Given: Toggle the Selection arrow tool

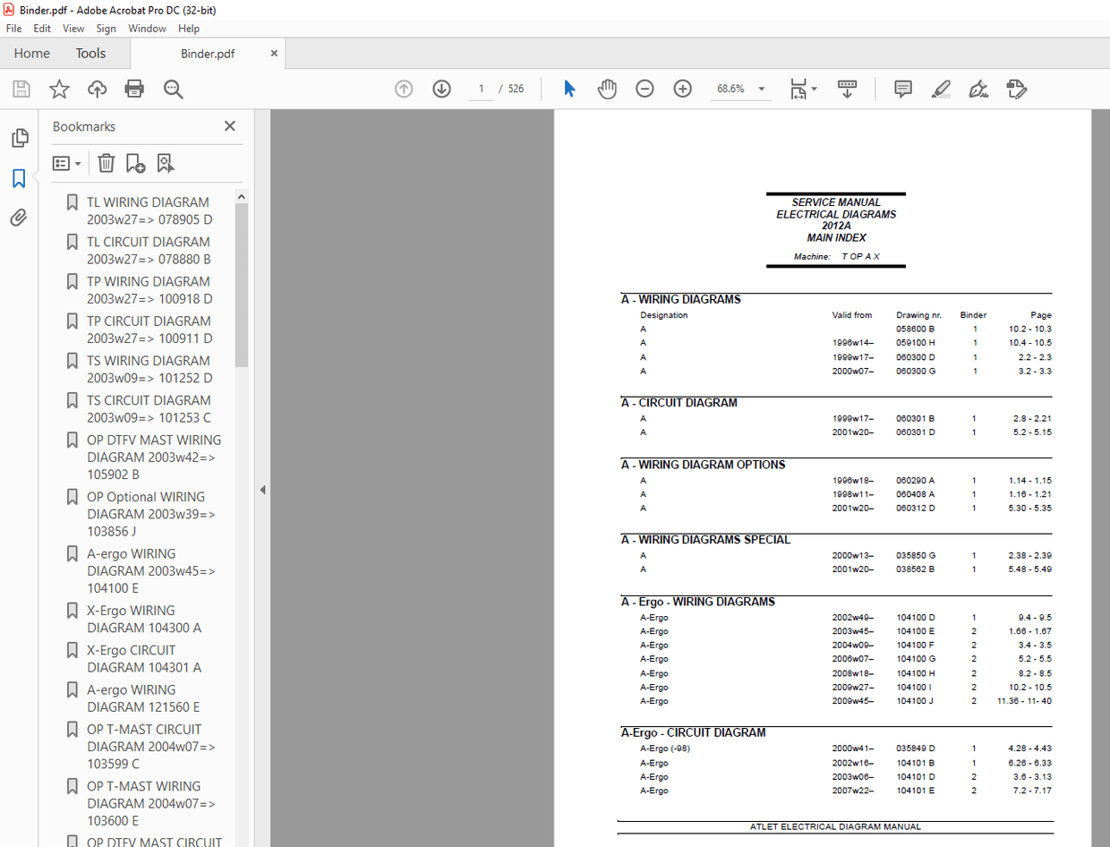Looking at the screenshot, I should [x=569, y=89].
